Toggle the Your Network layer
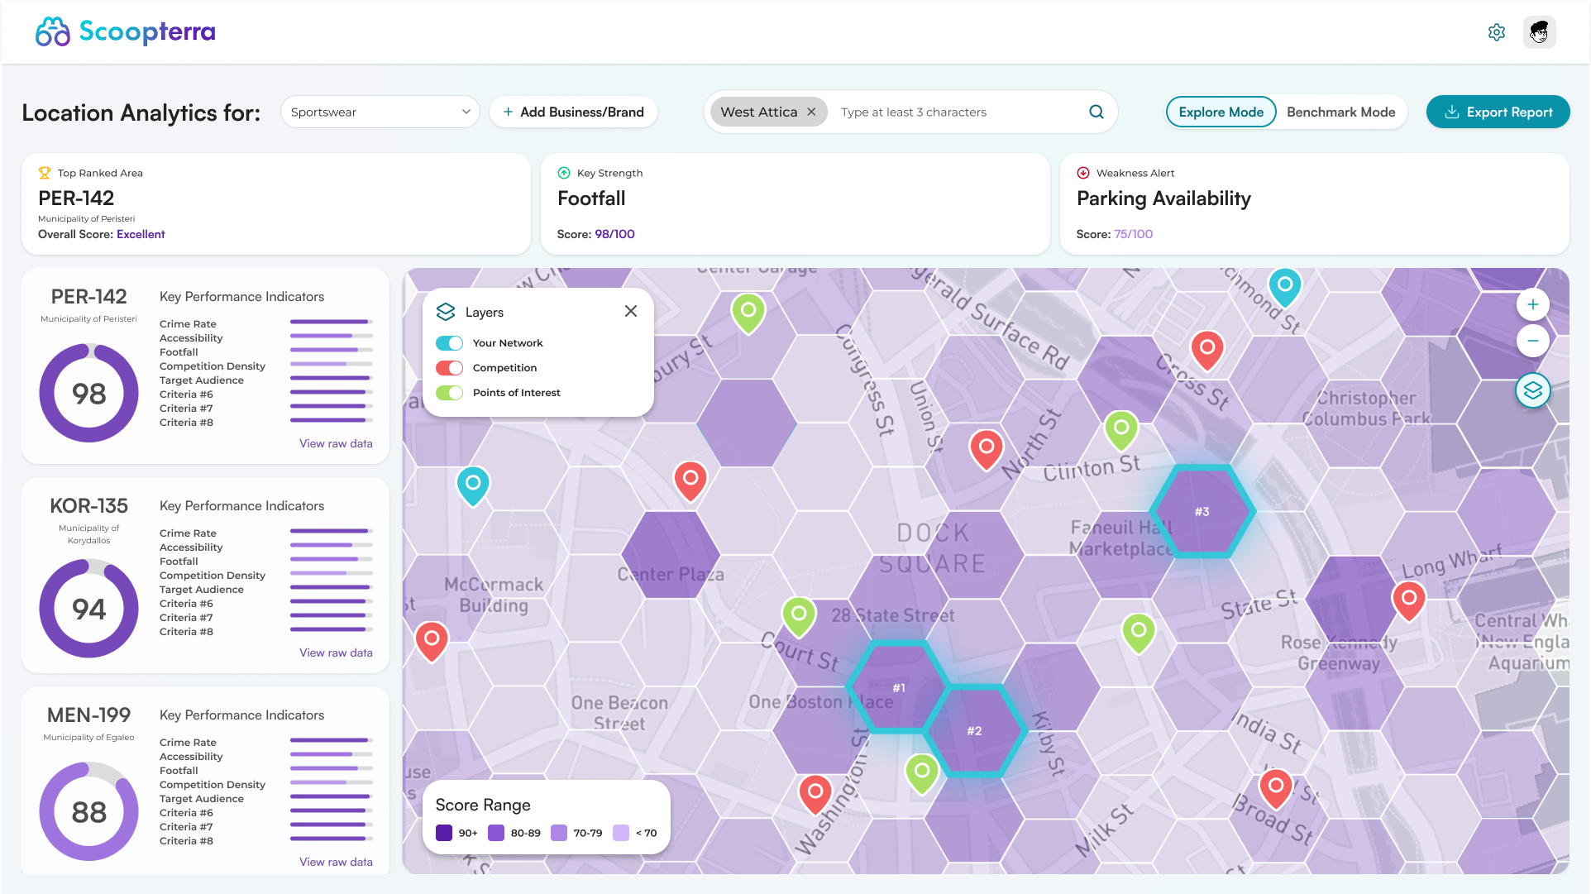This screenshot has width=1591, height=894. pyautogui.click(x=449, y=343)
